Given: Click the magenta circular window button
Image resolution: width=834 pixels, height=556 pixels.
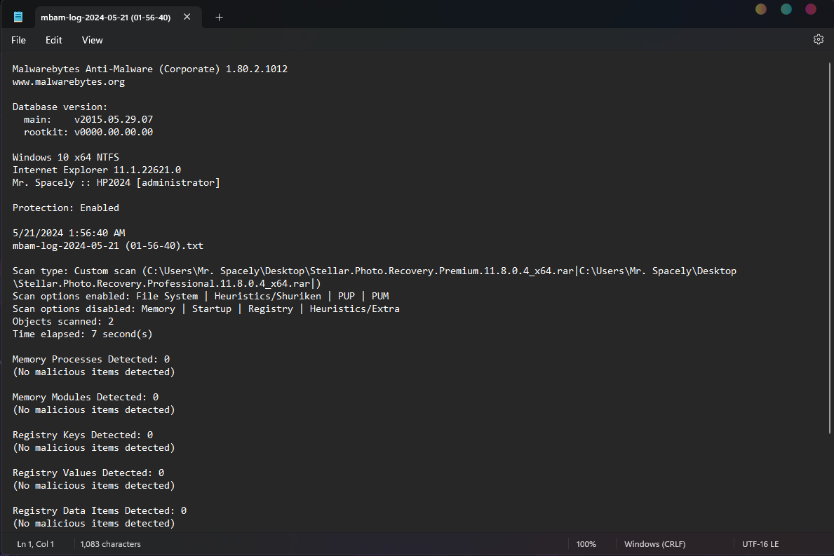Looking at the screenshot, I should pos(811,9).
